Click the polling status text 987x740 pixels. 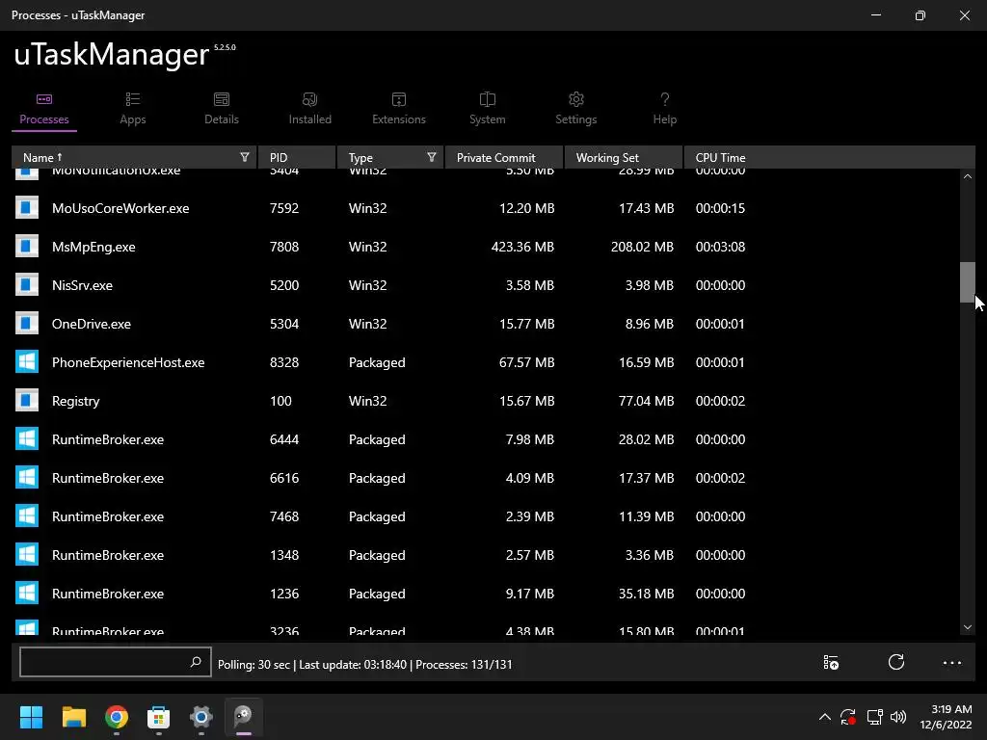pos(364,665)
